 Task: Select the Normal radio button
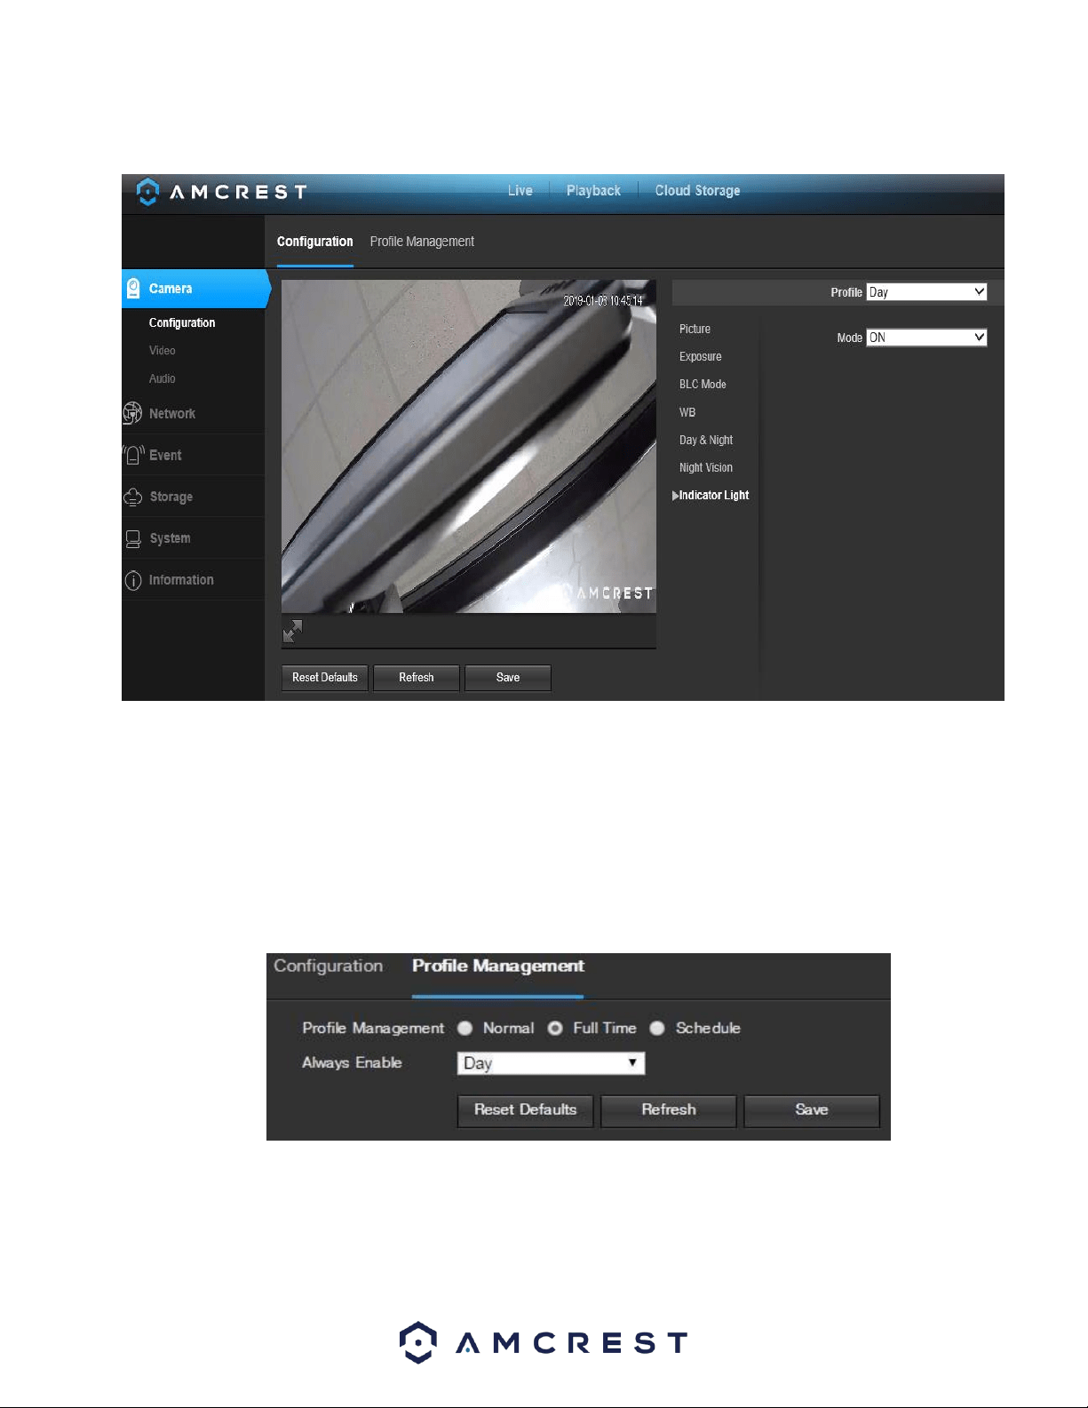[x=465, y=1028]
